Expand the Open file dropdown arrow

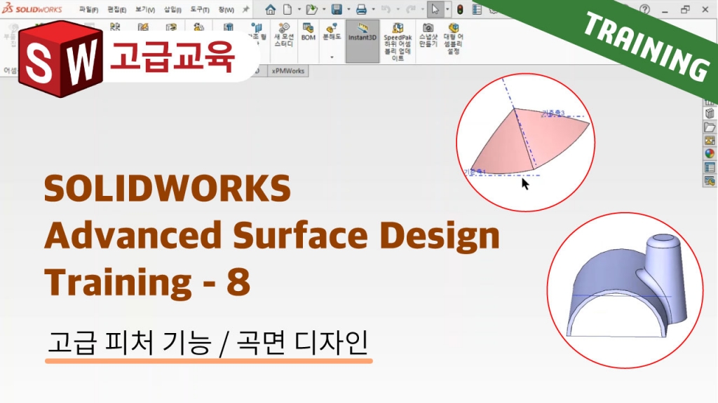324,9
